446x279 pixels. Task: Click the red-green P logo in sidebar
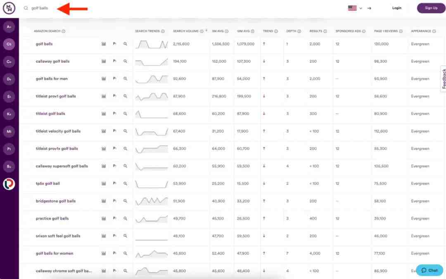point(9,184)
